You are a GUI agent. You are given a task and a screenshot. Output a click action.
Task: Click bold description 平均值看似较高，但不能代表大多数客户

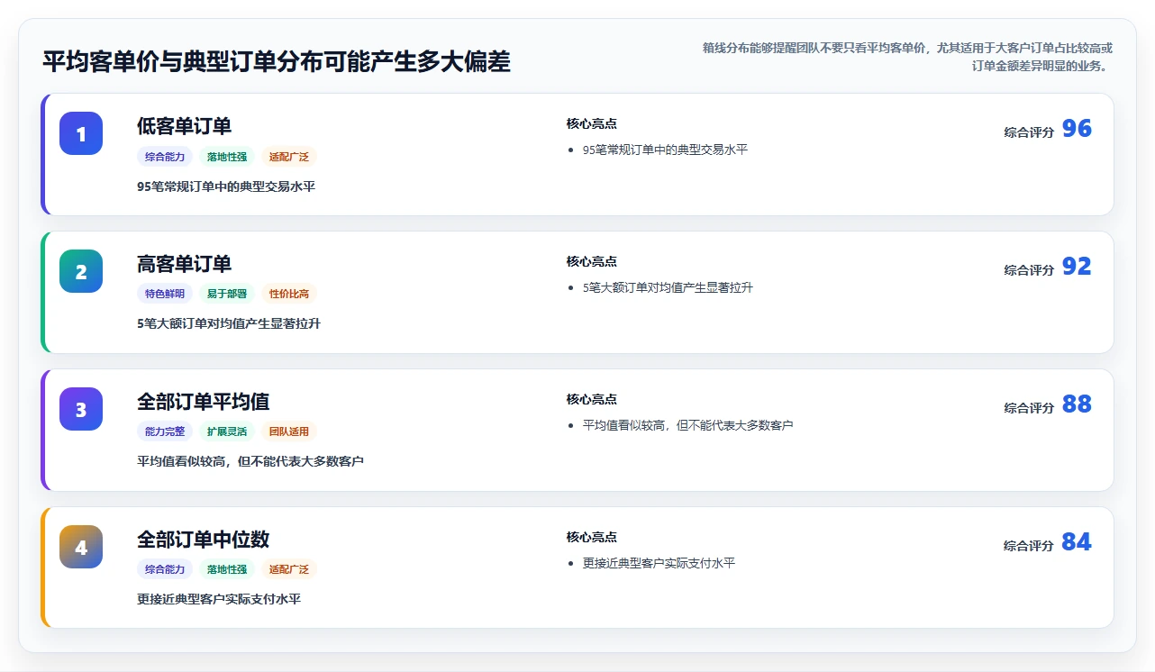[250, 461]
